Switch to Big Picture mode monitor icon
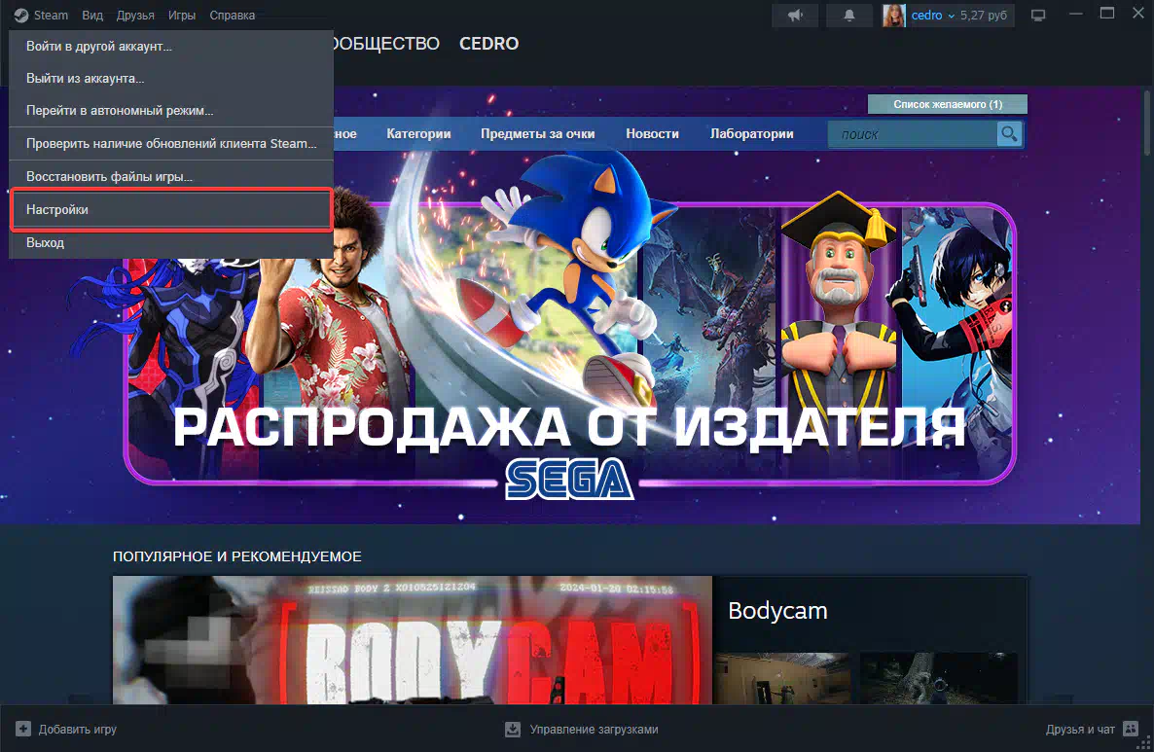Screen dimensions: 1154x752 click(x=1038, y=16)
